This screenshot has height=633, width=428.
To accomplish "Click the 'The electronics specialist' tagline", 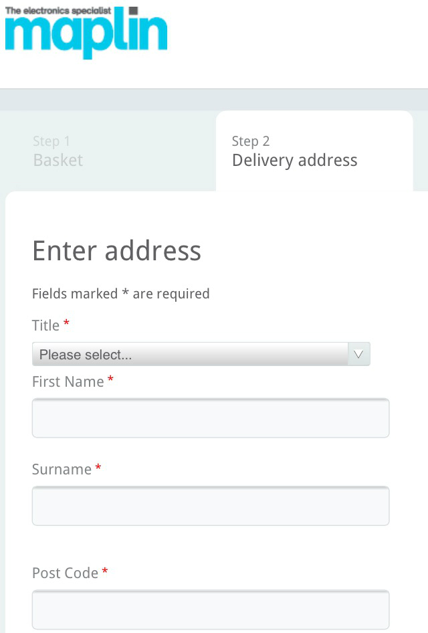I will [x=58, y=11].
